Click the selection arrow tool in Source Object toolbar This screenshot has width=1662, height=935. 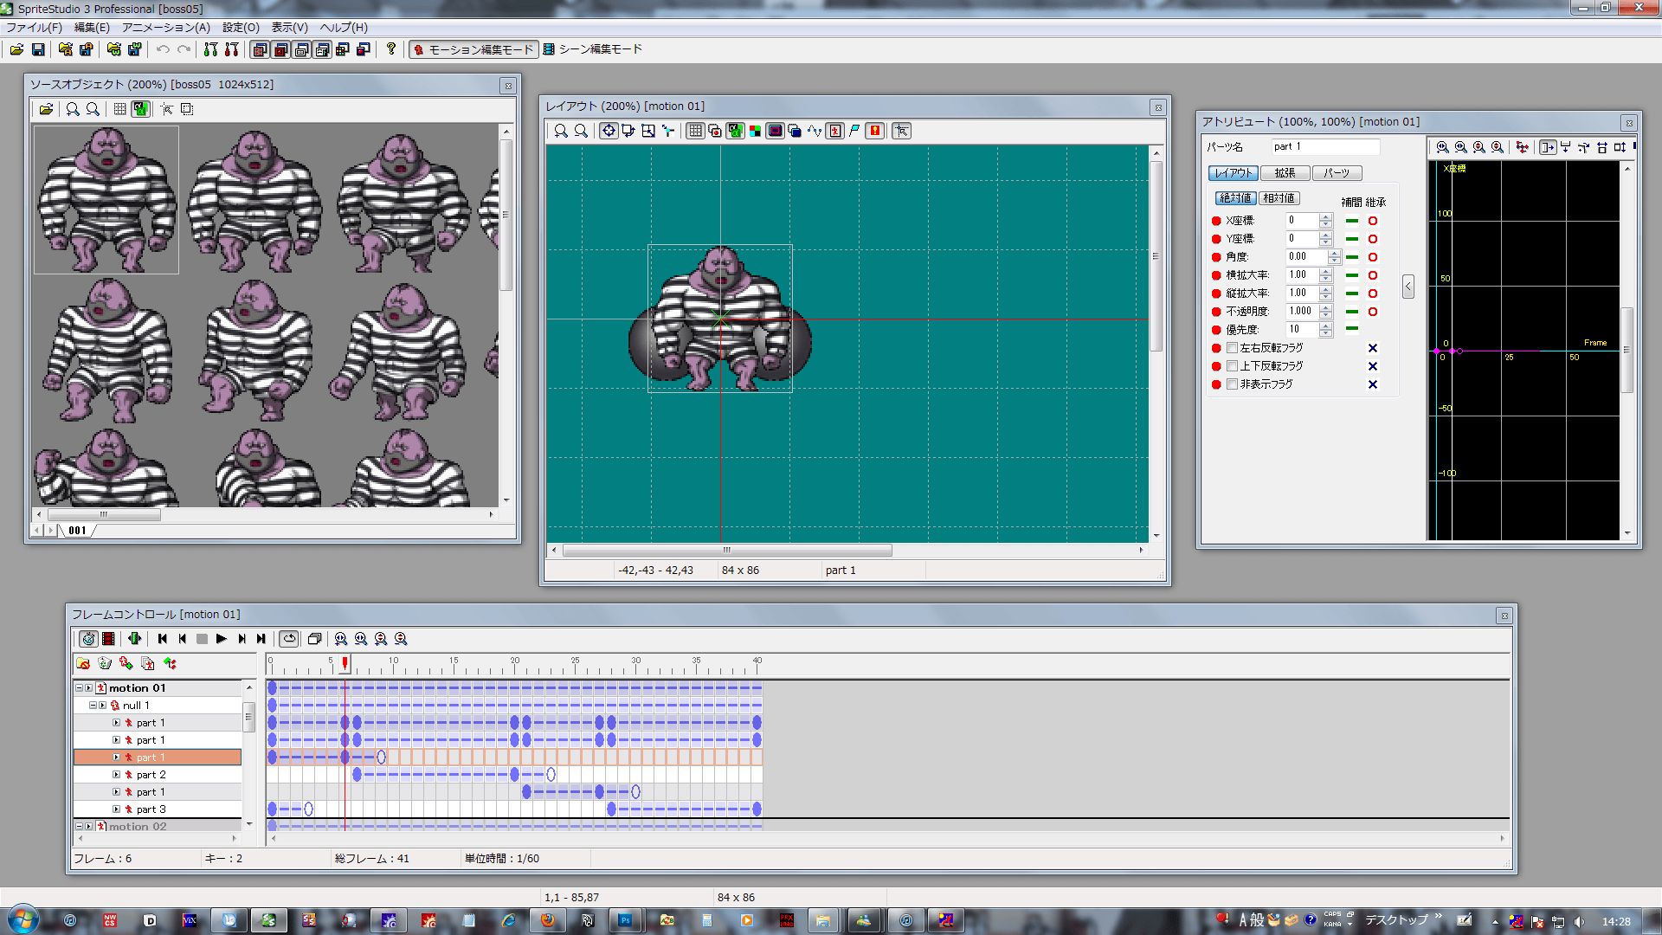[x=166, y=109]
